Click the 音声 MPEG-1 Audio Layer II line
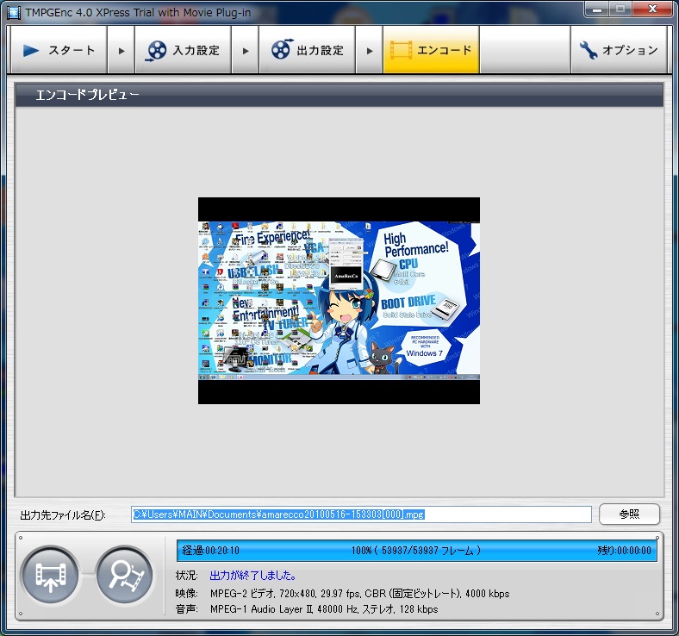Viewport: 679px width, 636px height. pyautogui.click(x=307, y=609)
